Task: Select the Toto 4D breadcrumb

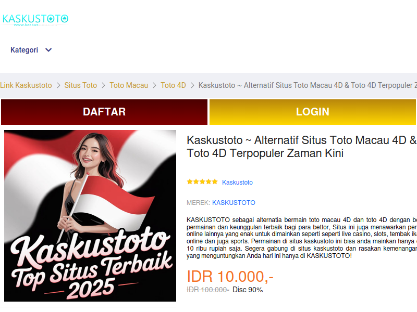Action: 173,85
